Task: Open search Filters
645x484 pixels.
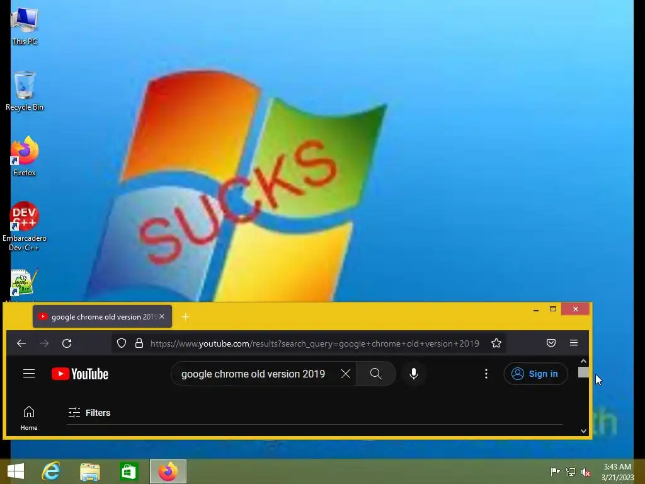Action: point(89,412)
